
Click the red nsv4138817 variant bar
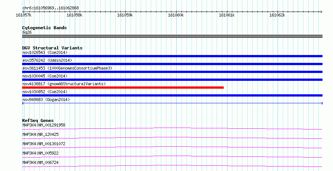click(123, 88)
